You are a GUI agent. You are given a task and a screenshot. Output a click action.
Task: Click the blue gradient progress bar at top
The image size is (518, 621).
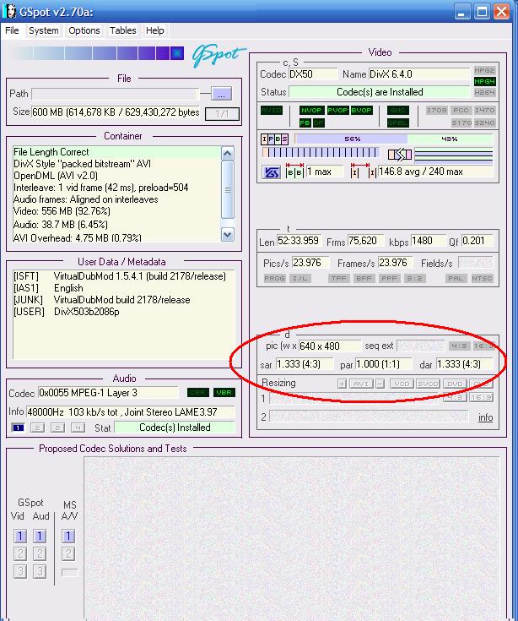pos(98,53)
